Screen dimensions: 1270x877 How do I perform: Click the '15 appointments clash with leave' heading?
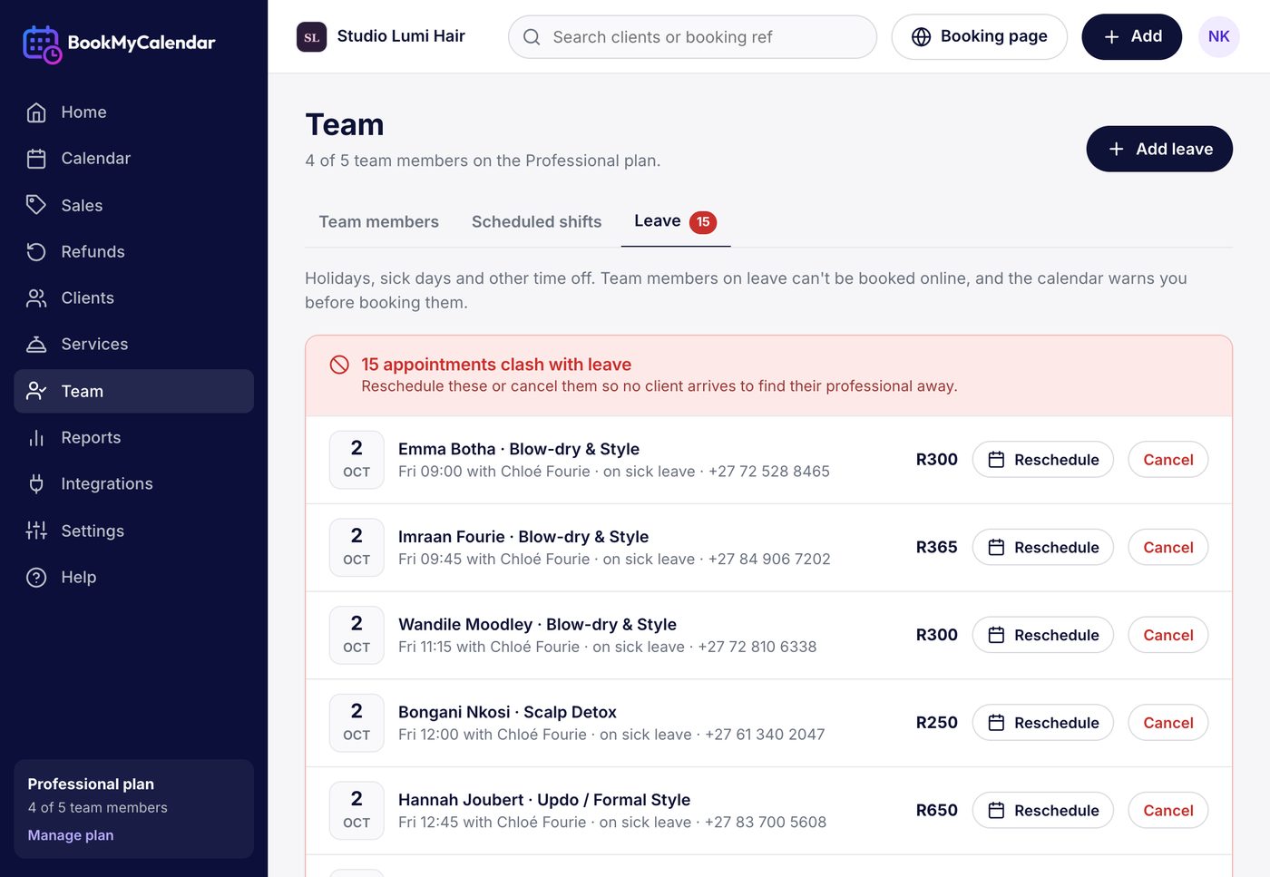[496, 365]
